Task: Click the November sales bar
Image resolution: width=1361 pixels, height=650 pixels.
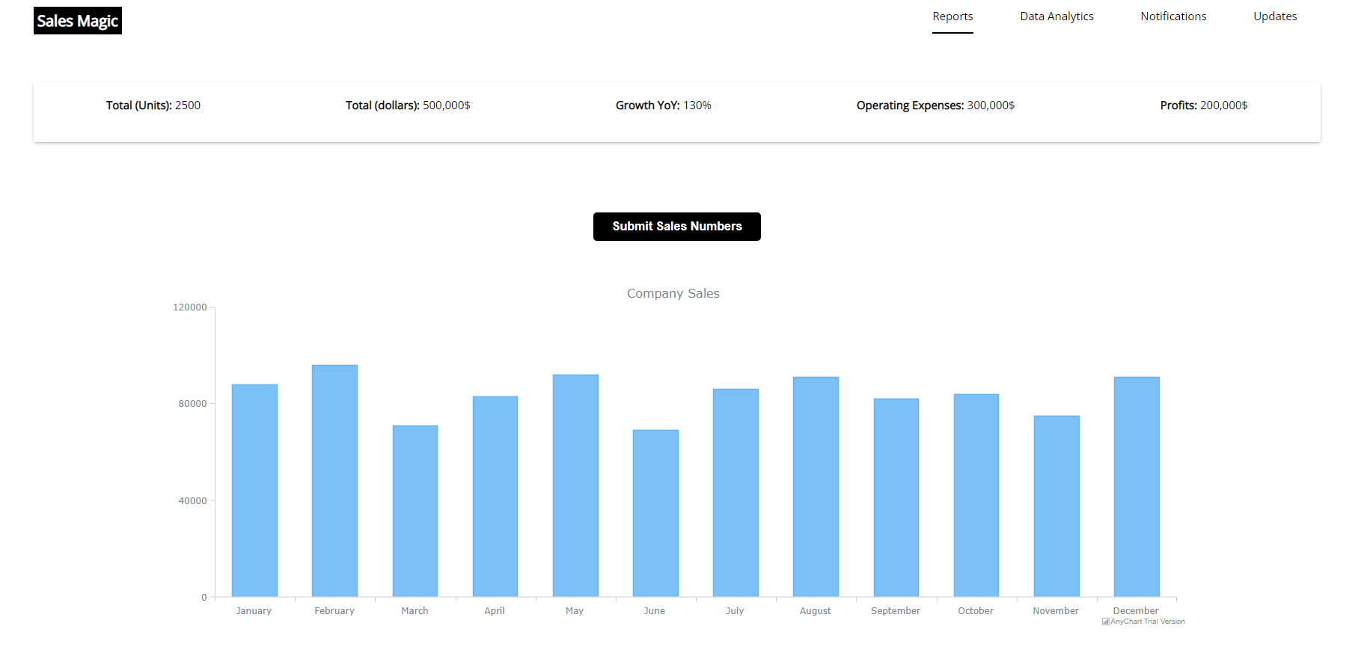Action: pyautogui.click(x=1056, y=506)
